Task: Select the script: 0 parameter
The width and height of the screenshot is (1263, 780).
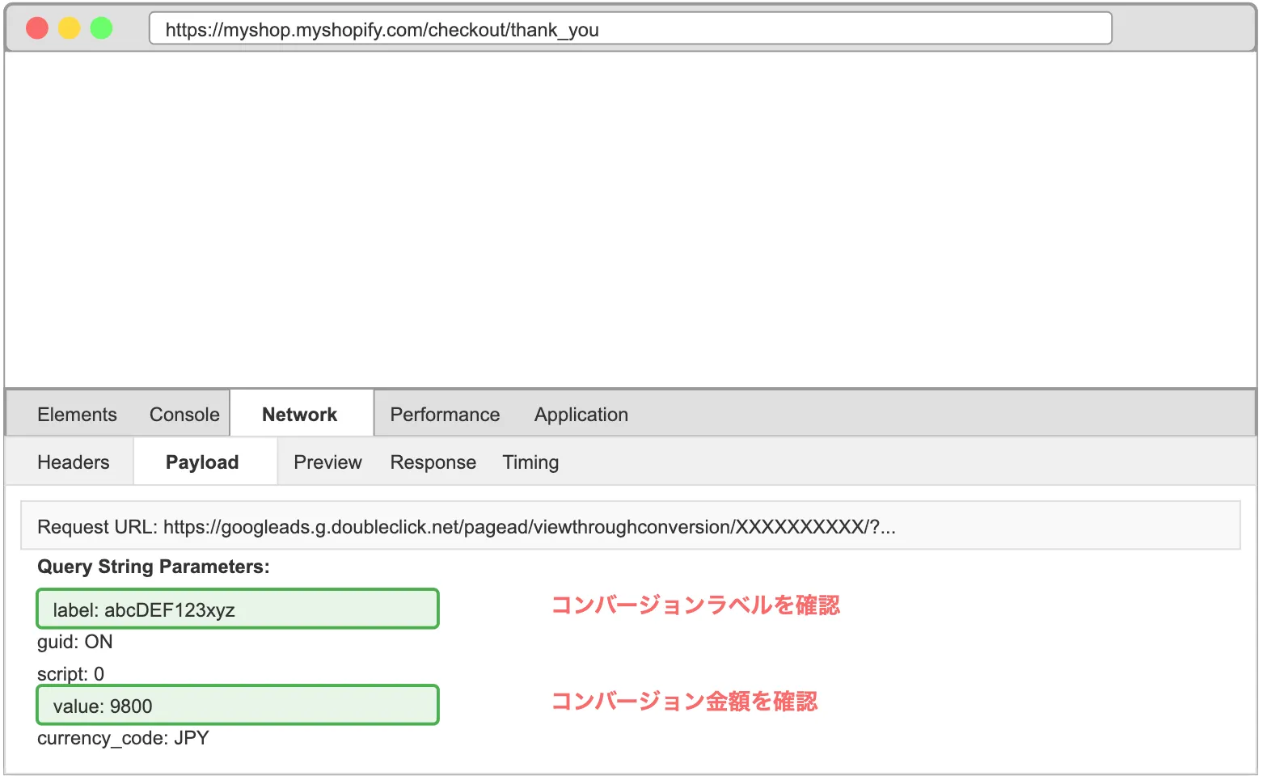Action: pyautogui.click(x=70, y=673)
